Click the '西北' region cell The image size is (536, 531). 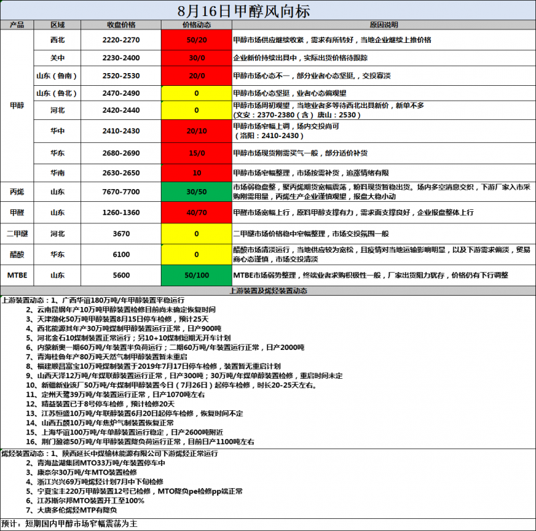click(x=58, y=40)
